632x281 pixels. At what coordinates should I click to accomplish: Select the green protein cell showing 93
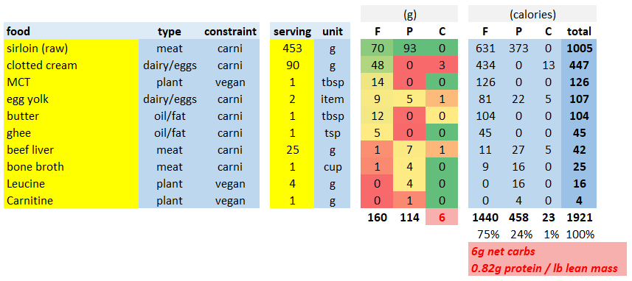(x=409, y=49)
